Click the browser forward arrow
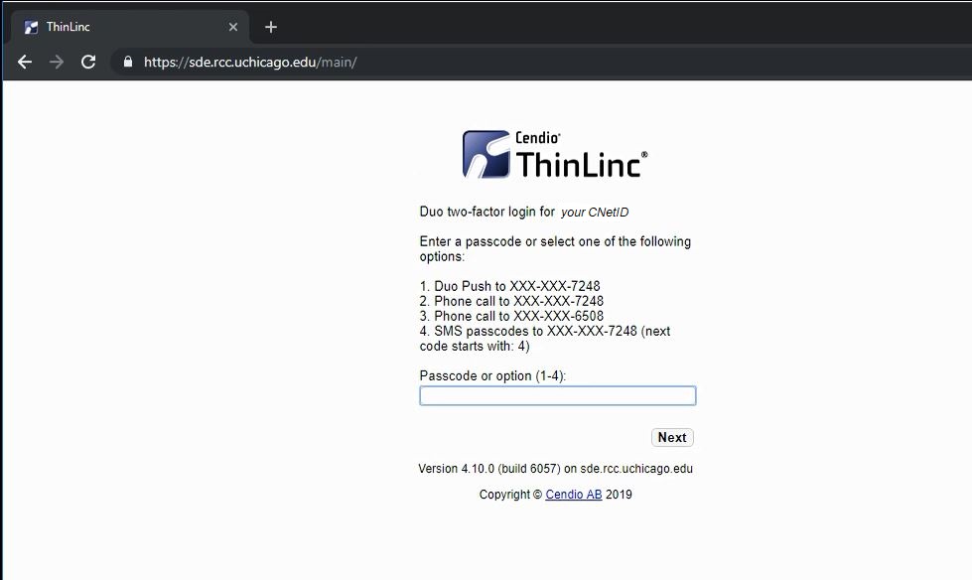The height and width of the screenshot is (580, 972). tap(57, 62)
